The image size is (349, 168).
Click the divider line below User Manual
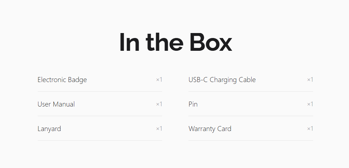coord(100,116)
